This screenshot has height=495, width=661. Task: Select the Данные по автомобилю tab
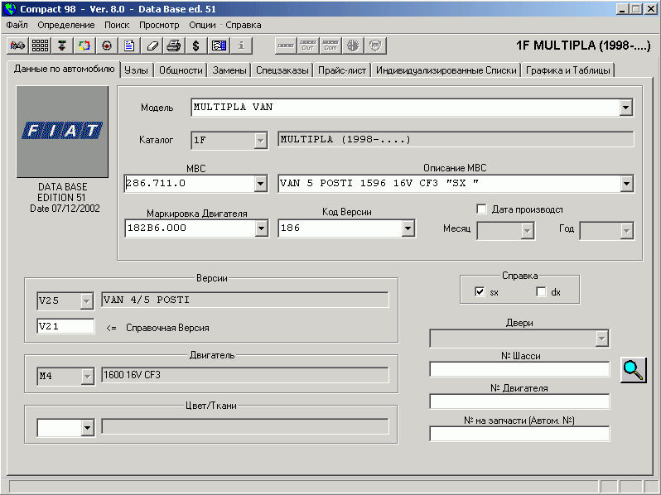tap(64, 69)
